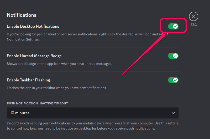The height and width of the screenshot is (139, 210).
Task: Expand the timeout list using the chevron arrow
Action: [x=173, y=113]
